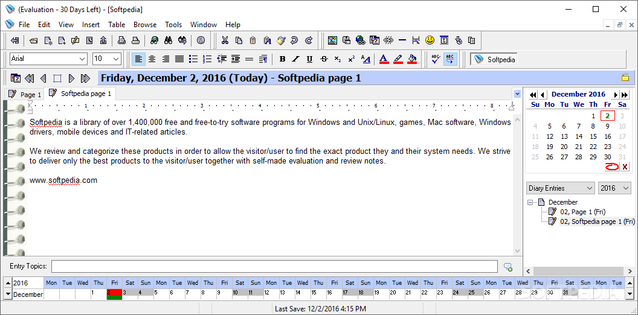Click the Print Preview icon
Viewport: 638px width, 315px height.
pyautogui.click(x=121, y=40)
